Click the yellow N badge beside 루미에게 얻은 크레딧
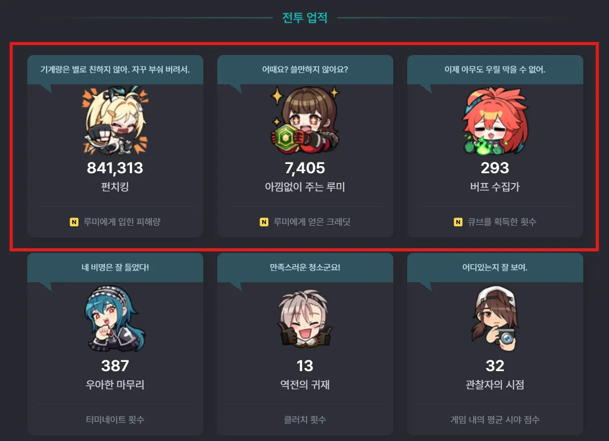The width and height of the screenshot is (609, 441). [264, 222]
